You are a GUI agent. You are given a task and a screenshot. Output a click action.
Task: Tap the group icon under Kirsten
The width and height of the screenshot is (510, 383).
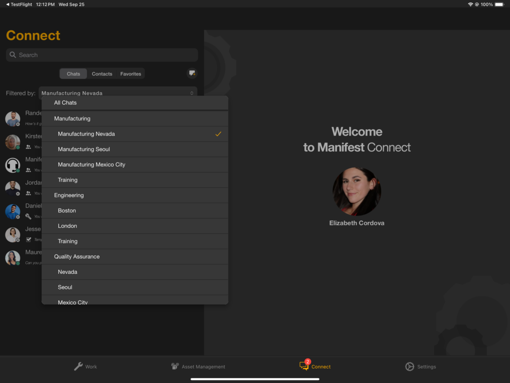(x=28, y=147)
